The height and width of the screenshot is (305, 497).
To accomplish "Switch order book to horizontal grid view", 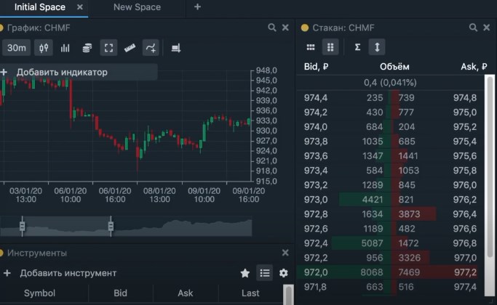I will pos(311,47).
